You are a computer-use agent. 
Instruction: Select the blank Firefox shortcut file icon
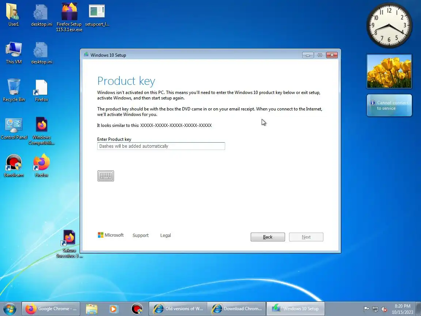(x=41, y=90)
